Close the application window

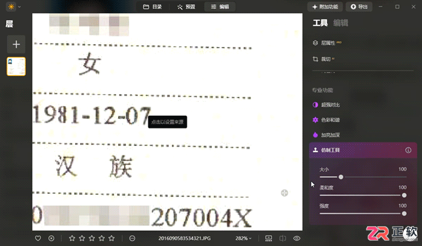(x=414, y=7)
